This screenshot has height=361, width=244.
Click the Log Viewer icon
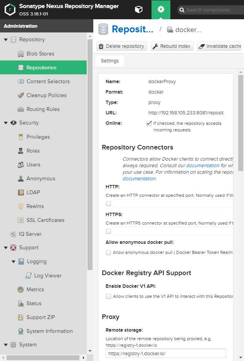point(29,275)
